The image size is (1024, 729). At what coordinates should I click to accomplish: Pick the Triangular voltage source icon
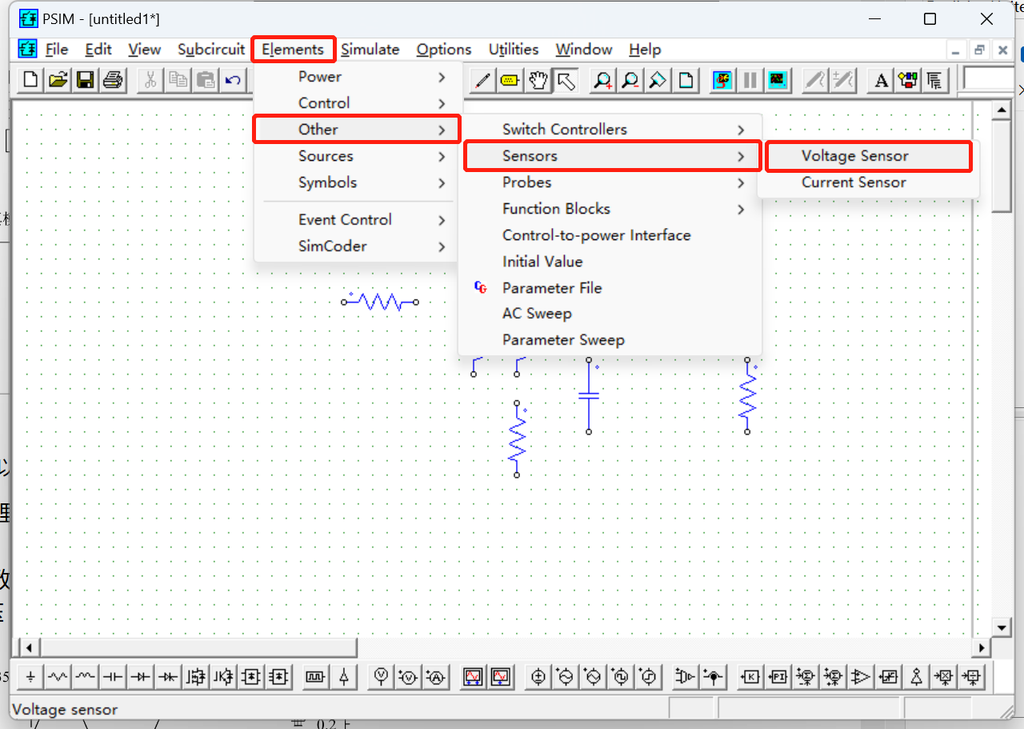[x=594, y=677]
